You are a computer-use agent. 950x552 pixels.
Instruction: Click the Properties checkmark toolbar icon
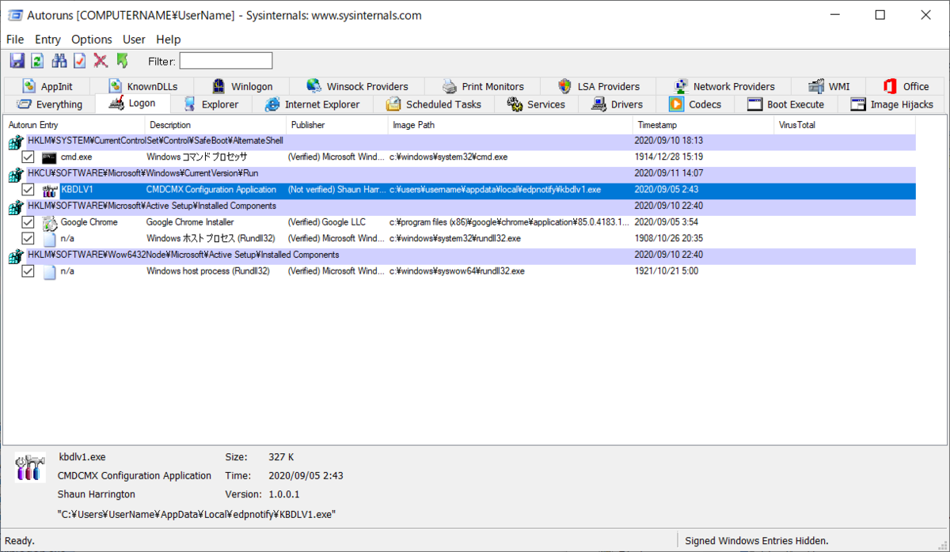[x=80, y=61]
